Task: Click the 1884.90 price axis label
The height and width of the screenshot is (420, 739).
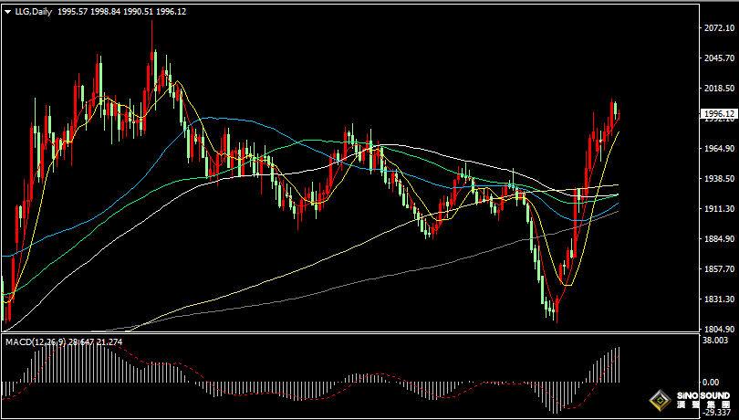Action: coord(720,239)
